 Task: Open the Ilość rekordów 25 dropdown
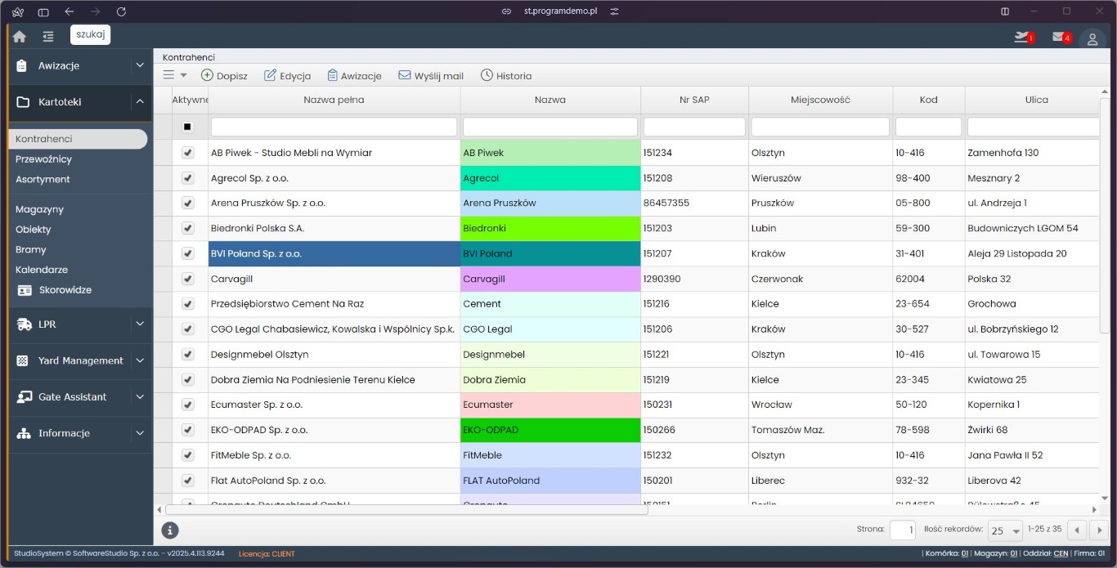pyautogui.click(x=1006, y=530)
